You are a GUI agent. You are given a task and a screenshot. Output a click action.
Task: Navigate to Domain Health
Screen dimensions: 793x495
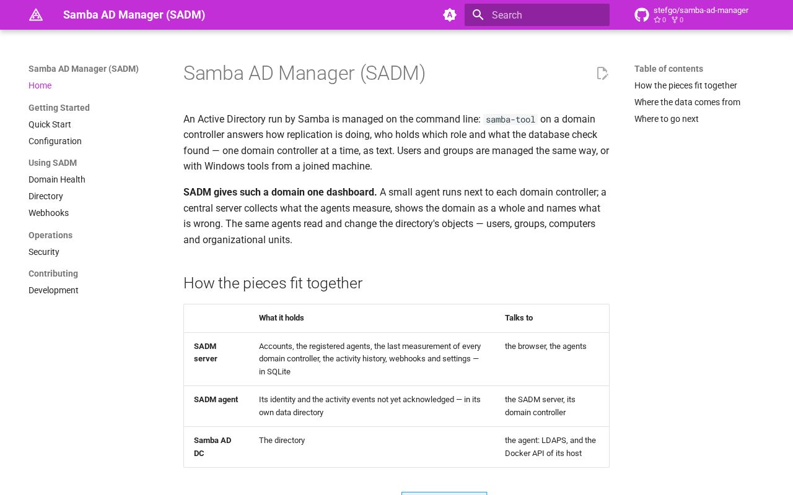57,179
